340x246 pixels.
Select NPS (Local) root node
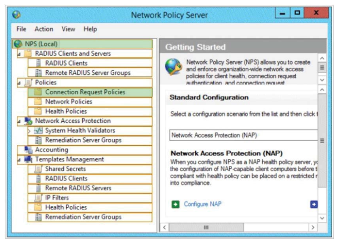[82, 44]
